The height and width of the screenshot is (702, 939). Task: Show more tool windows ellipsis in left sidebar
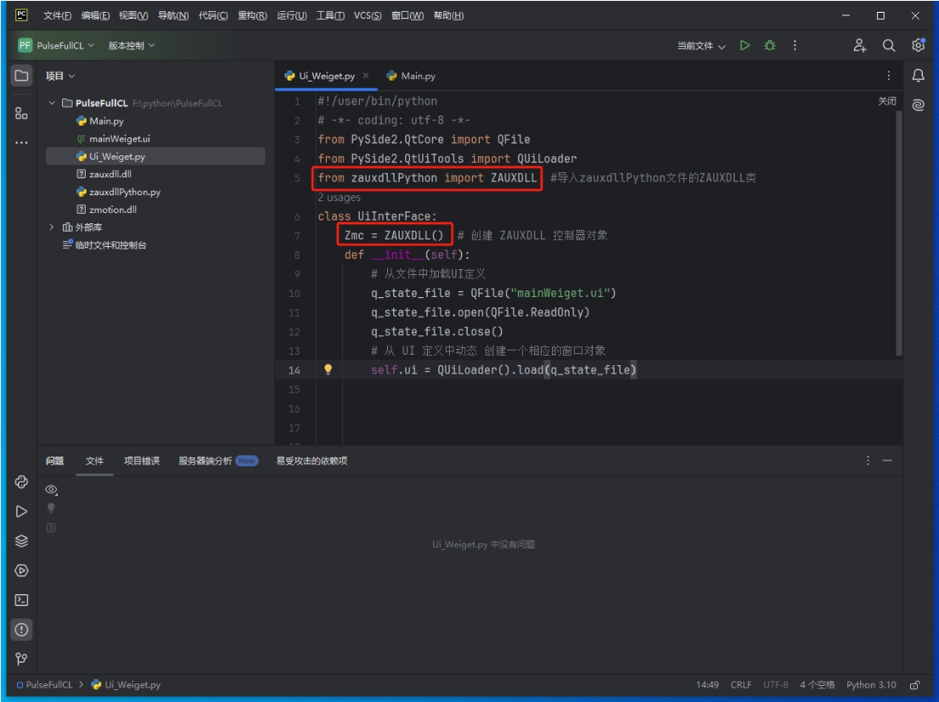pyautogui.click(x=21, y=143)
